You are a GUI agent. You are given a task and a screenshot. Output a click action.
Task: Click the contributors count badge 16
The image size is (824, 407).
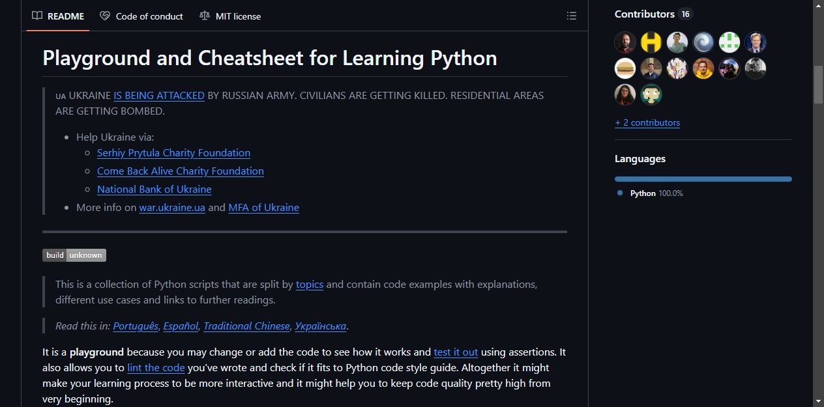(x=685, y=14)
